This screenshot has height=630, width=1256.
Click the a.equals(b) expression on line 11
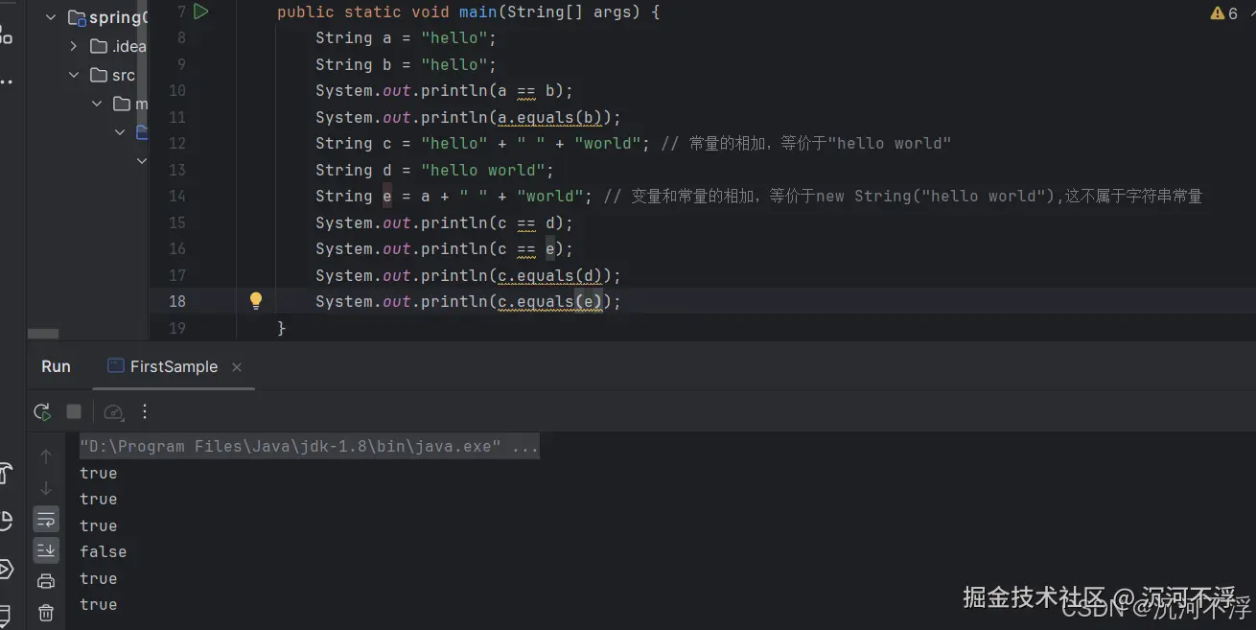pyautogui.click(x=550, y=117)
